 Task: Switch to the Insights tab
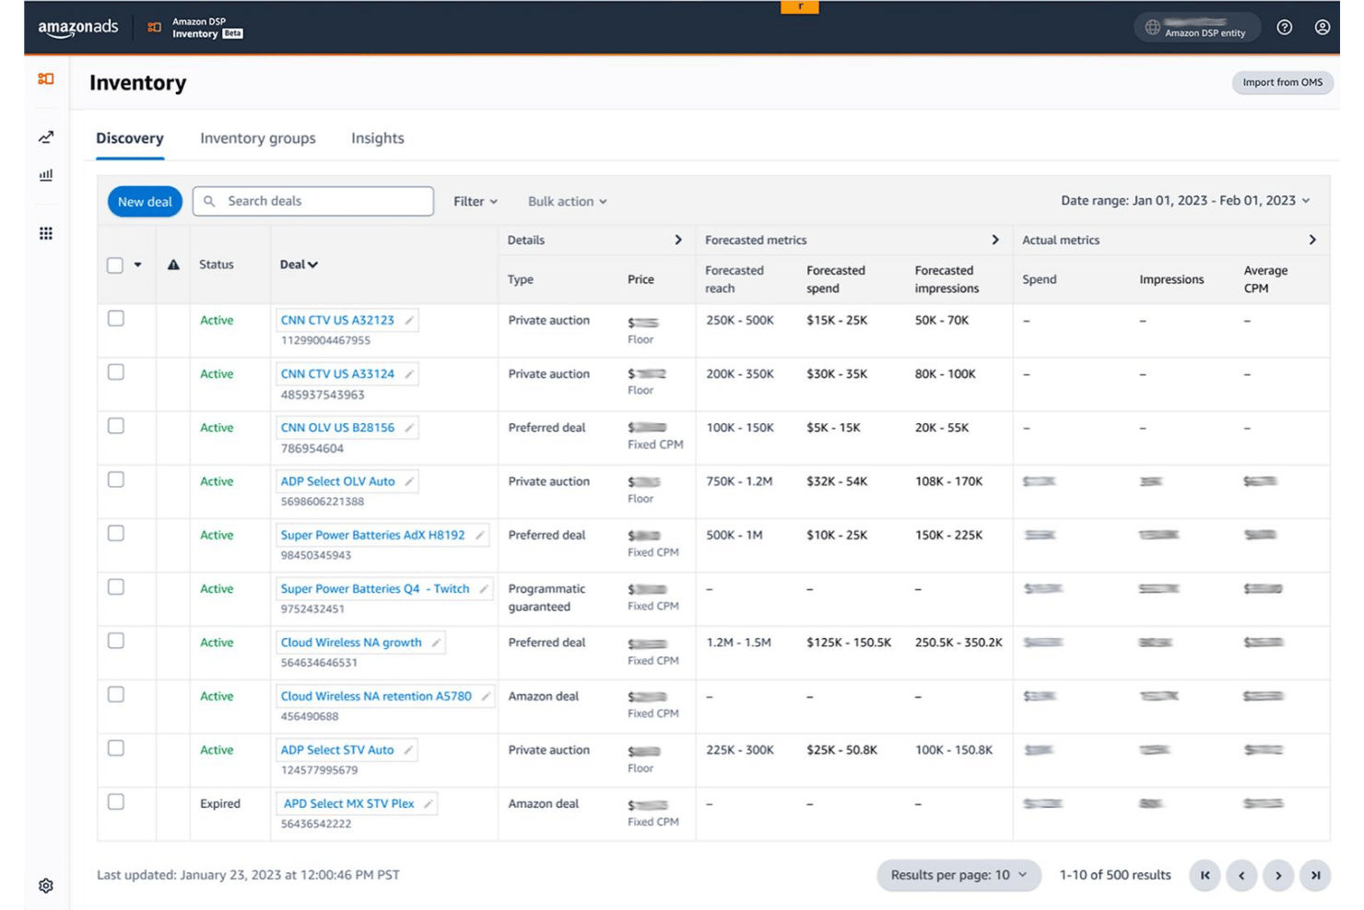378,138
